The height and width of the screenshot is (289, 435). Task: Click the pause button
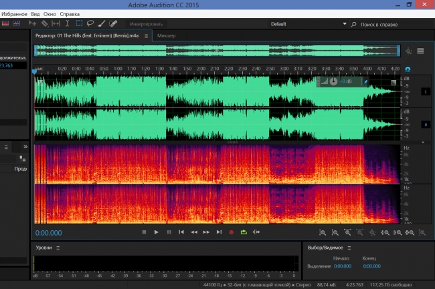[x=169, y=232]
